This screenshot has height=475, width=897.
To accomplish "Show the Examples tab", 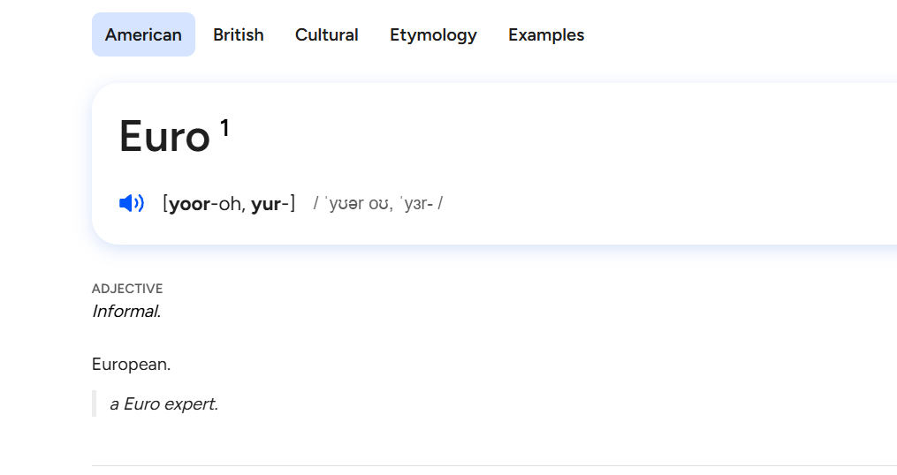I will pyautogui.click(x=545, y=35).
